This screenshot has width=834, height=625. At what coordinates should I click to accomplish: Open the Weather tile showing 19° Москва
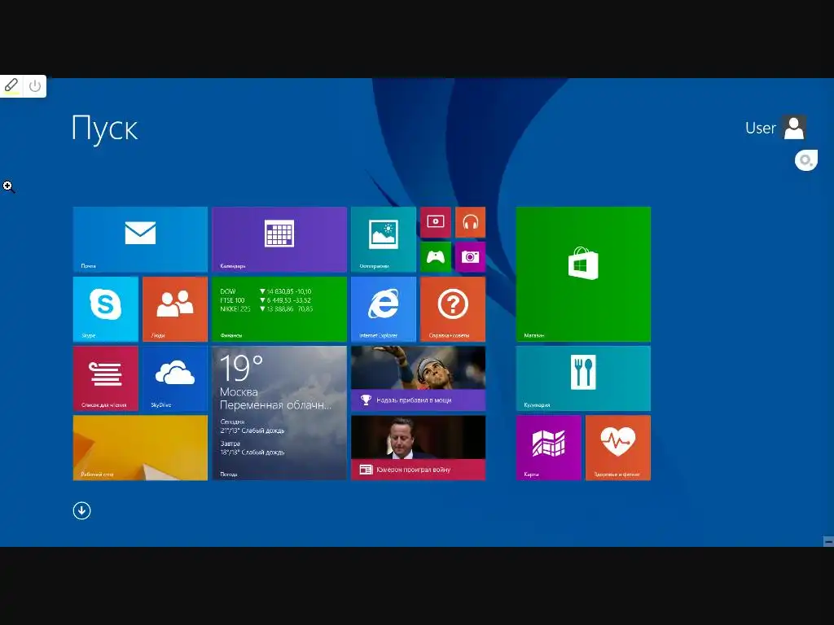pyautogui.click(x=279, y=413)
